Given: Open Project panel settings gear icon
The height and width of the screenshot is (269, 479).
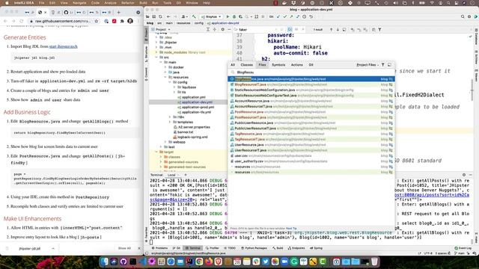Looking at the screenshot, I should (222, 30).
